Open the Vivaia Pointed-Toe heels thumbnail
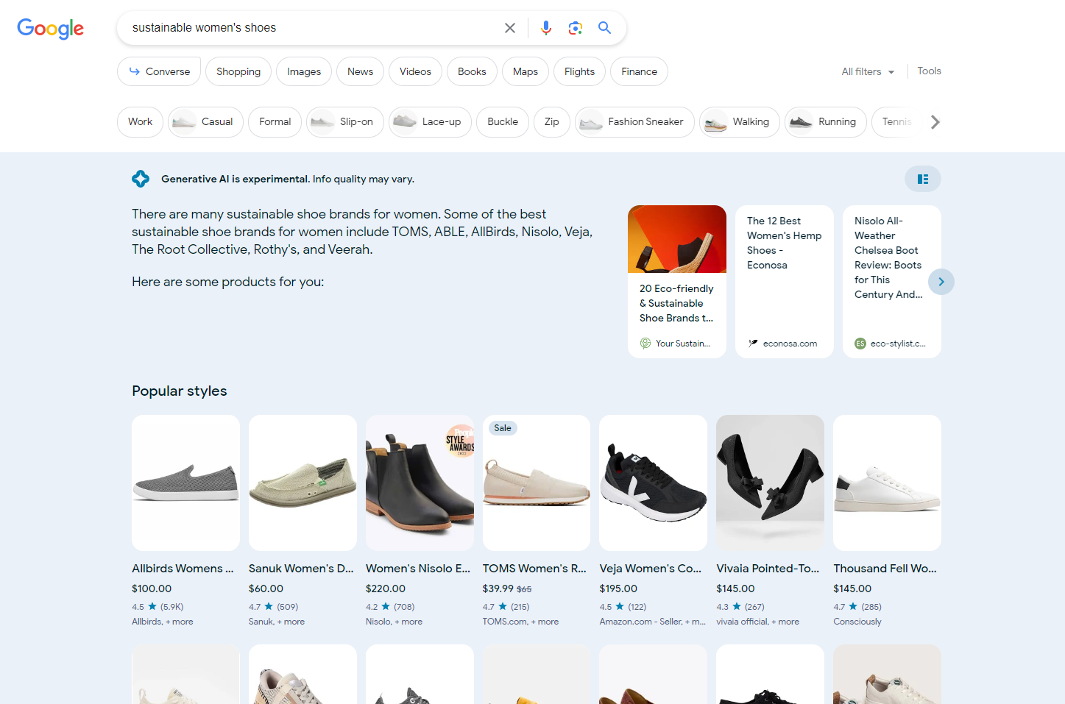The image size is (1065, 704). coord(770,483)
